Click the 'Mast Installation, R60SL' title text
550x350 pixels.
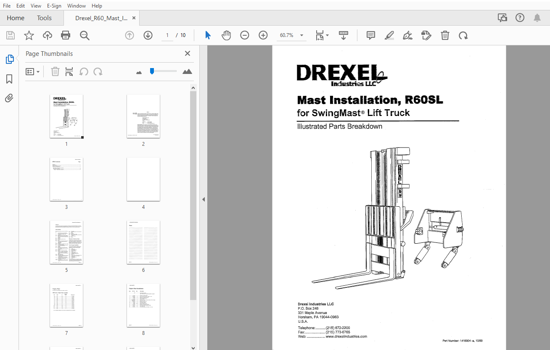coord(370,100)
